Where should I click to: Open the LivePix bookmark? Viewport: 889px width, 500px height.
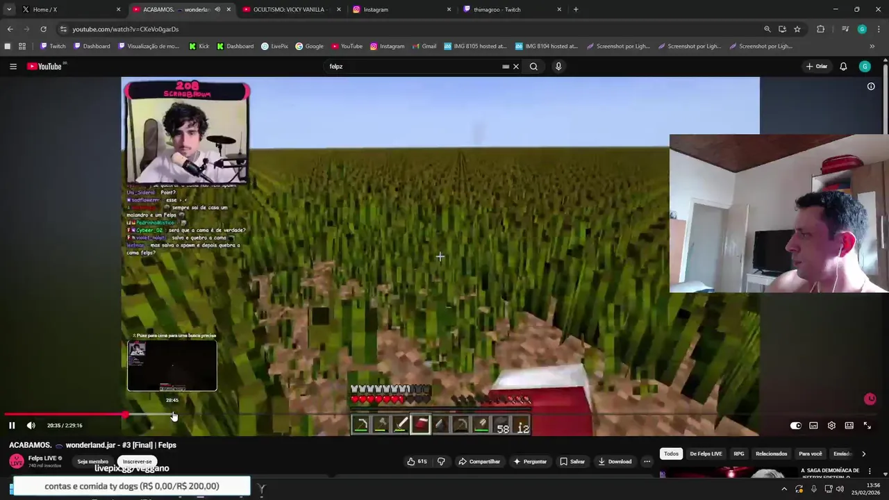tap(274, 47)
